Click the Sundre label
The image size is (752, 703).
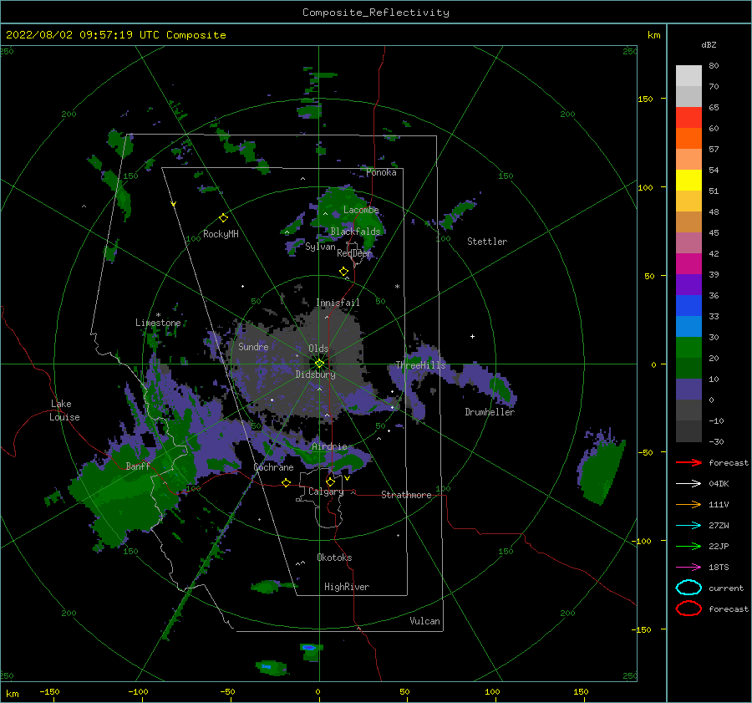click(x=253, y=346)
